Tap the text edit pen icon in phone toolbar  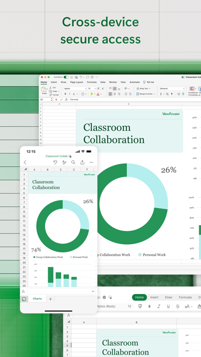(x=64, y=162)
